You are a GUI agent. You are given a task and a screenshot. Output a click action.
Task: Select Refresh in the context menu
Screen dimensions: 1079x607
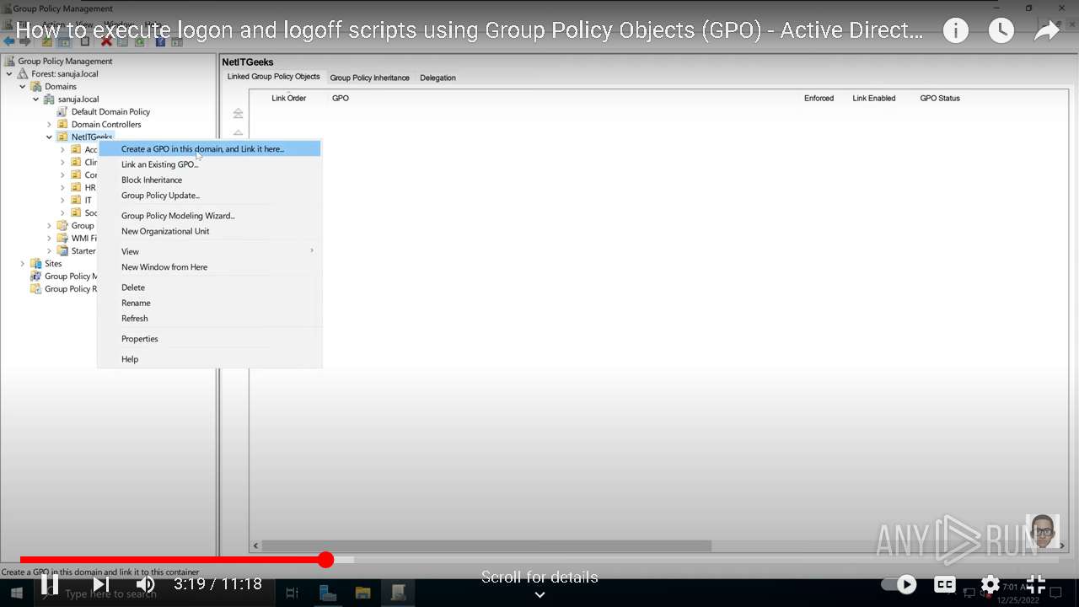[210, 319]
